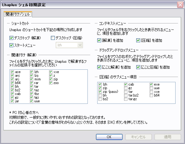This screenshot has width=185, height=144.
Task: Uncheck the taz association checkbox
Action: pyautogui.click(x=31, y=90)
